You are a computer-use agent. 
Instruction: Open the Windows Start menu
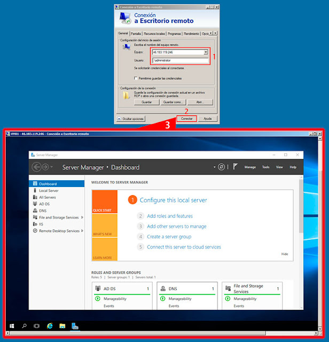pos(12,326)
